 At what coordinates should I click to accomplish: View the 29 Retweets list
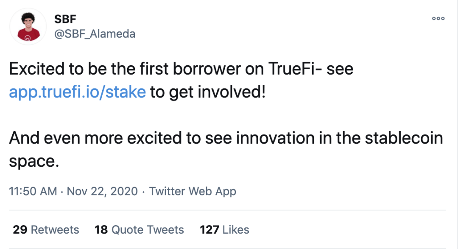[46, 230]
